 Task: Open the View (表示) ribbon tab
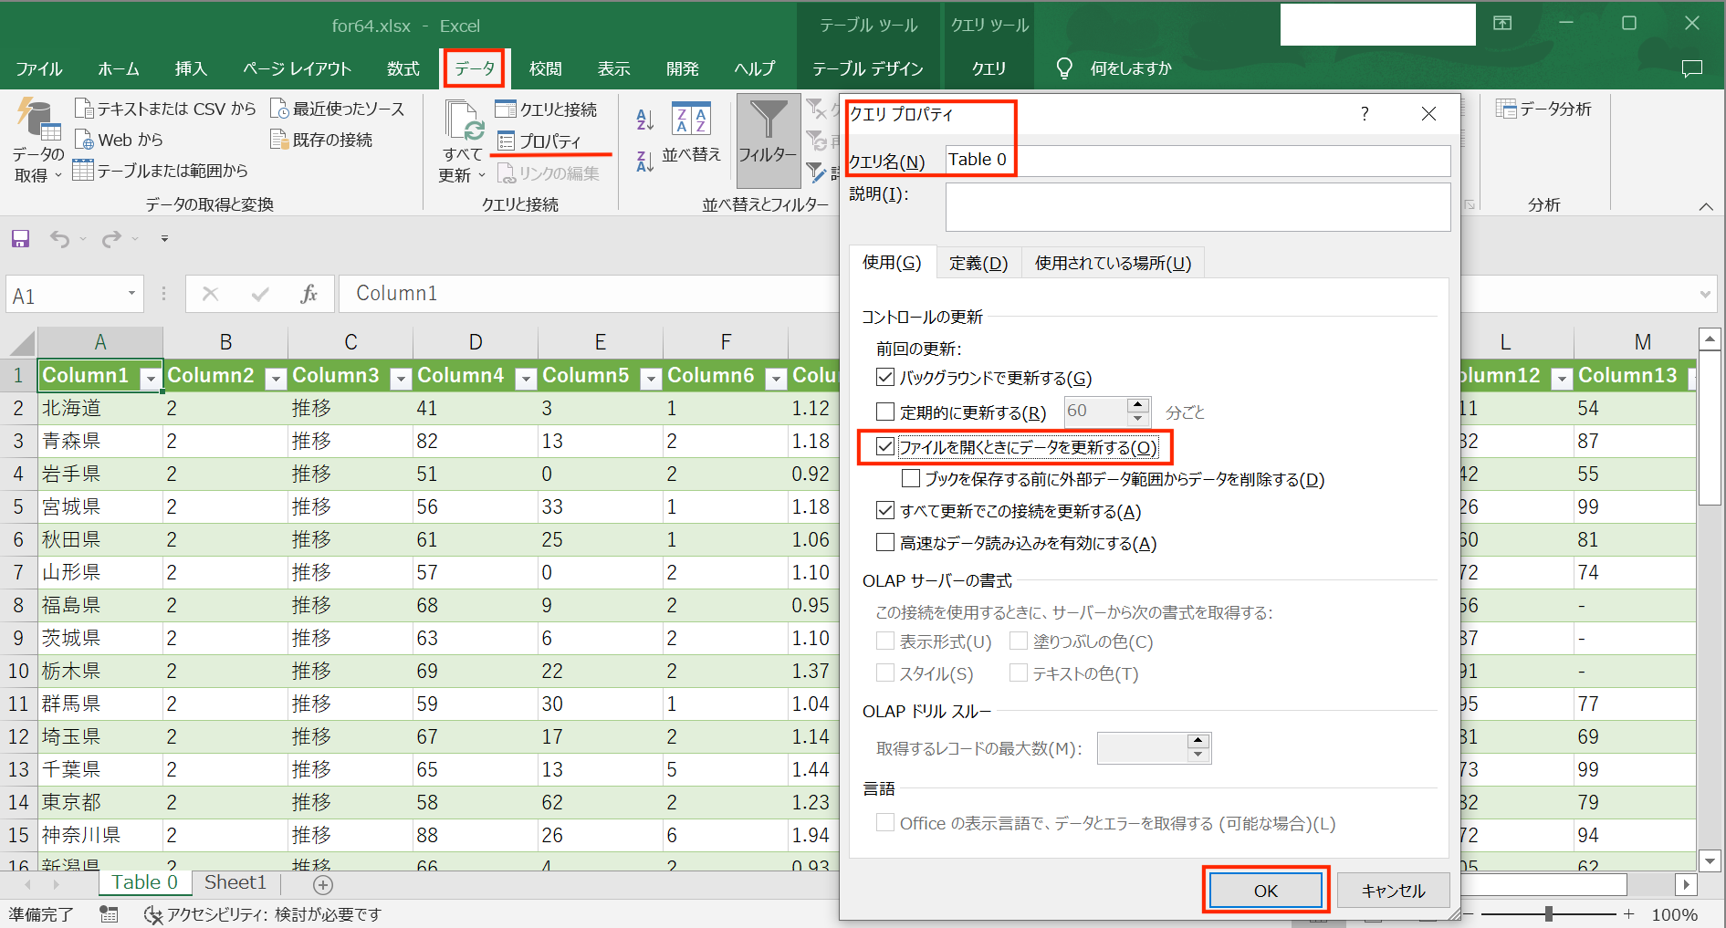pyautogui.click(x=613, y=68)
